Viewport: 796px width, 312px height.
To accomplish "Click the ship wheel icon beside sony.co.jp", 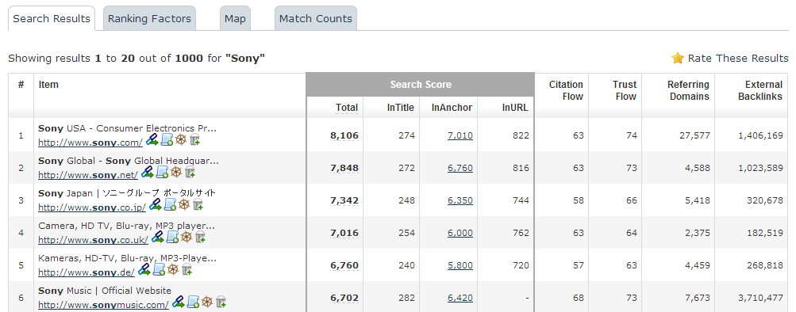I will pyautogui.click(x=184, y=204).
